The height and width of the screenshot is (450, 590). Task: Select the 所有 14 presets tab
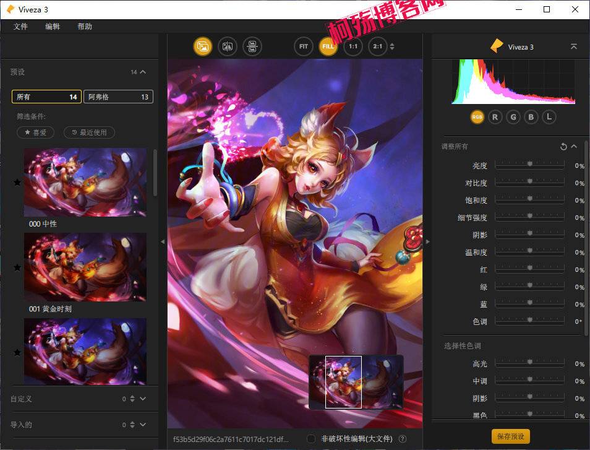point(46,97)
